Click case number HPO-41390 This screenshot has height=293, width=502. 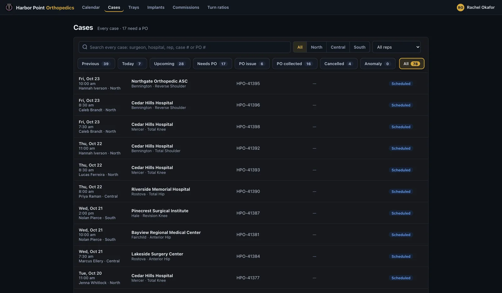248,191
